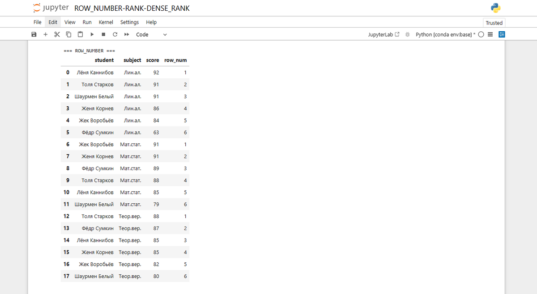The height and width of the screenshot is (294, 537).
Task: Open notebook in JupyterLab link
Action: coord(384,34)
